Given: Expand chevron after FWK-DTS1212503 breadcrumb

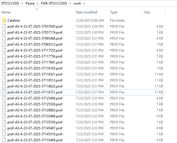Looking at the screenshot, I should (70, 3).
